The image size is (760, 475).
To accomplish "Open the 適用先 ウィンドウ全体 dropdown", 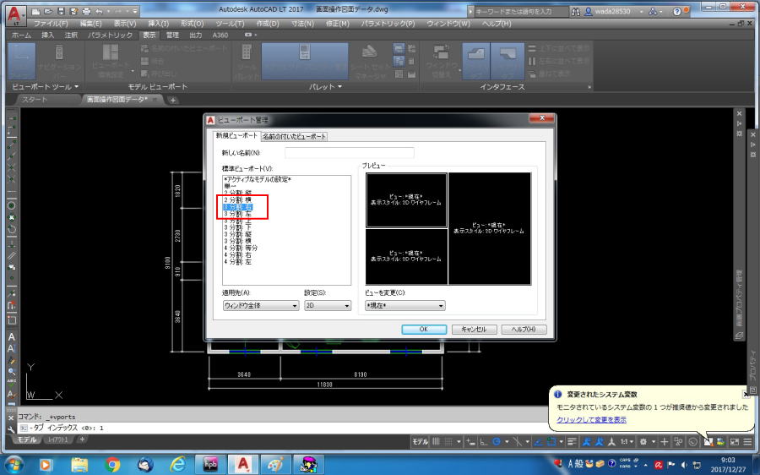I will pos(261,306).
